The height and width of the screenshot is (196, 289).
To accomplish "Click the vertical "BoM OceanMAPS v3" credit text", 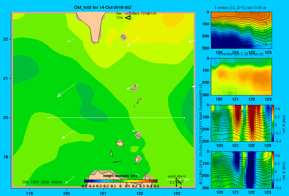I will pos(201,103).
